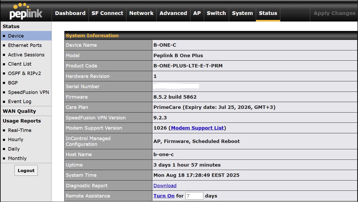The image size is (358, 202).
Task: Open the Switch tab
Action: pos(216,13)
